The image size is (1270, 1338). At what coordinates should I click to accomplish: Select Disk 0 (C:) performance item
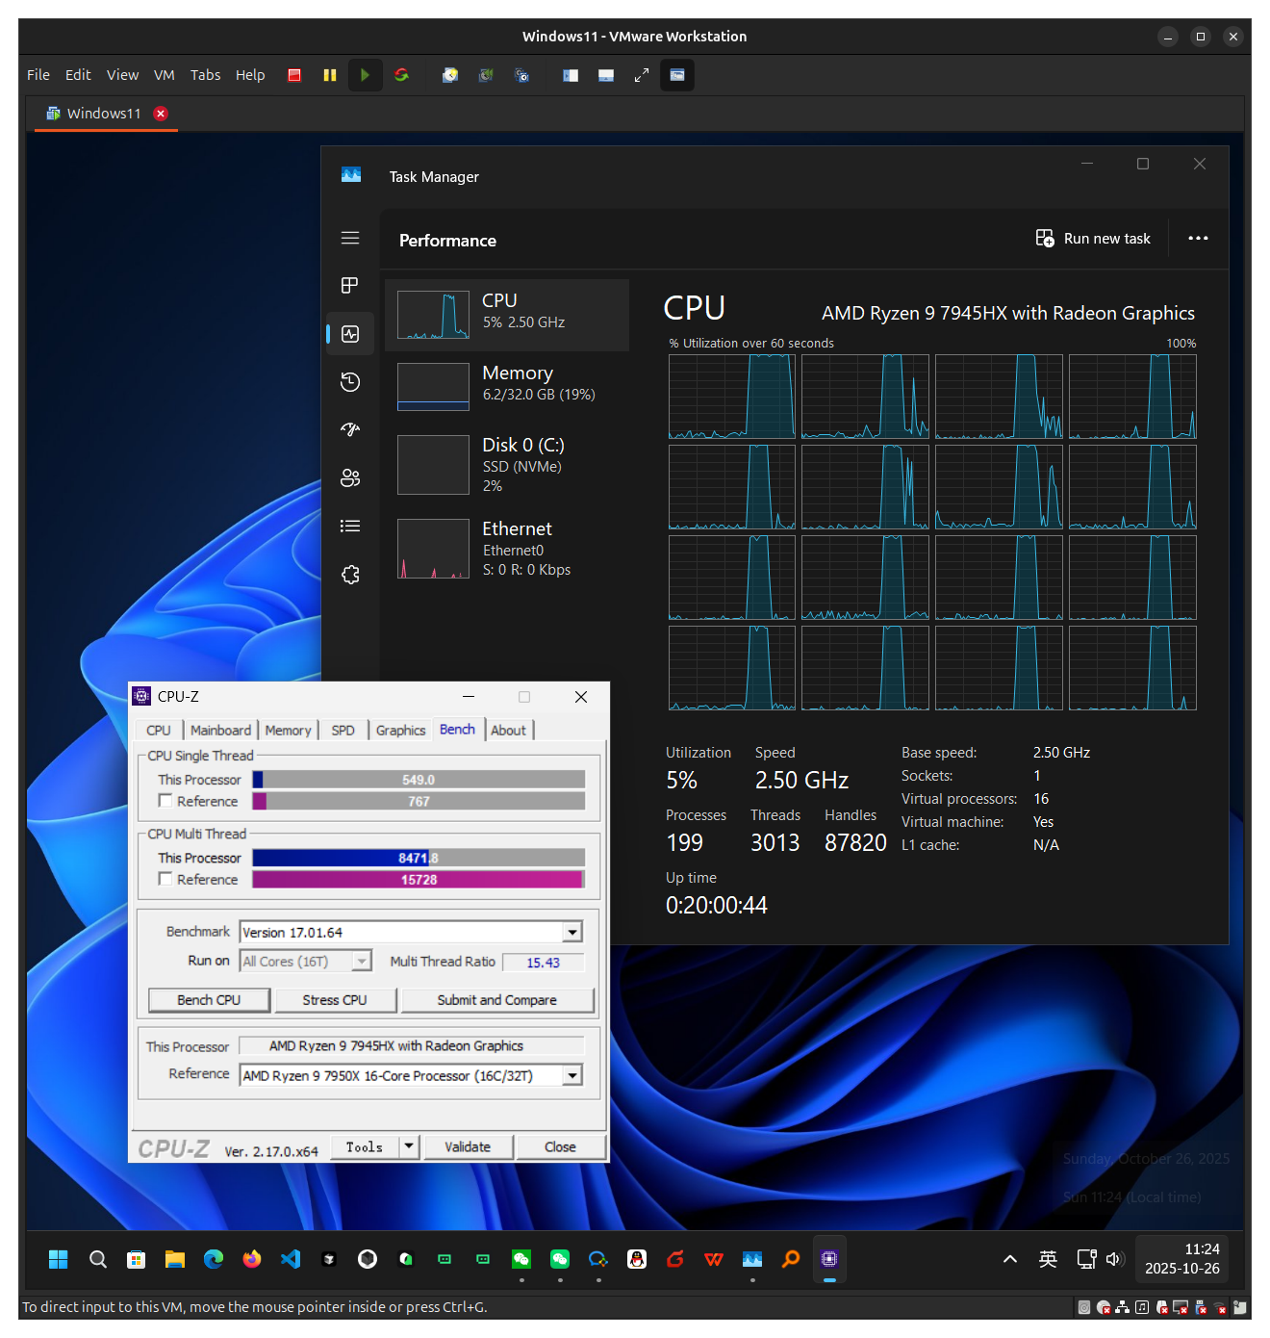(507, 465)
